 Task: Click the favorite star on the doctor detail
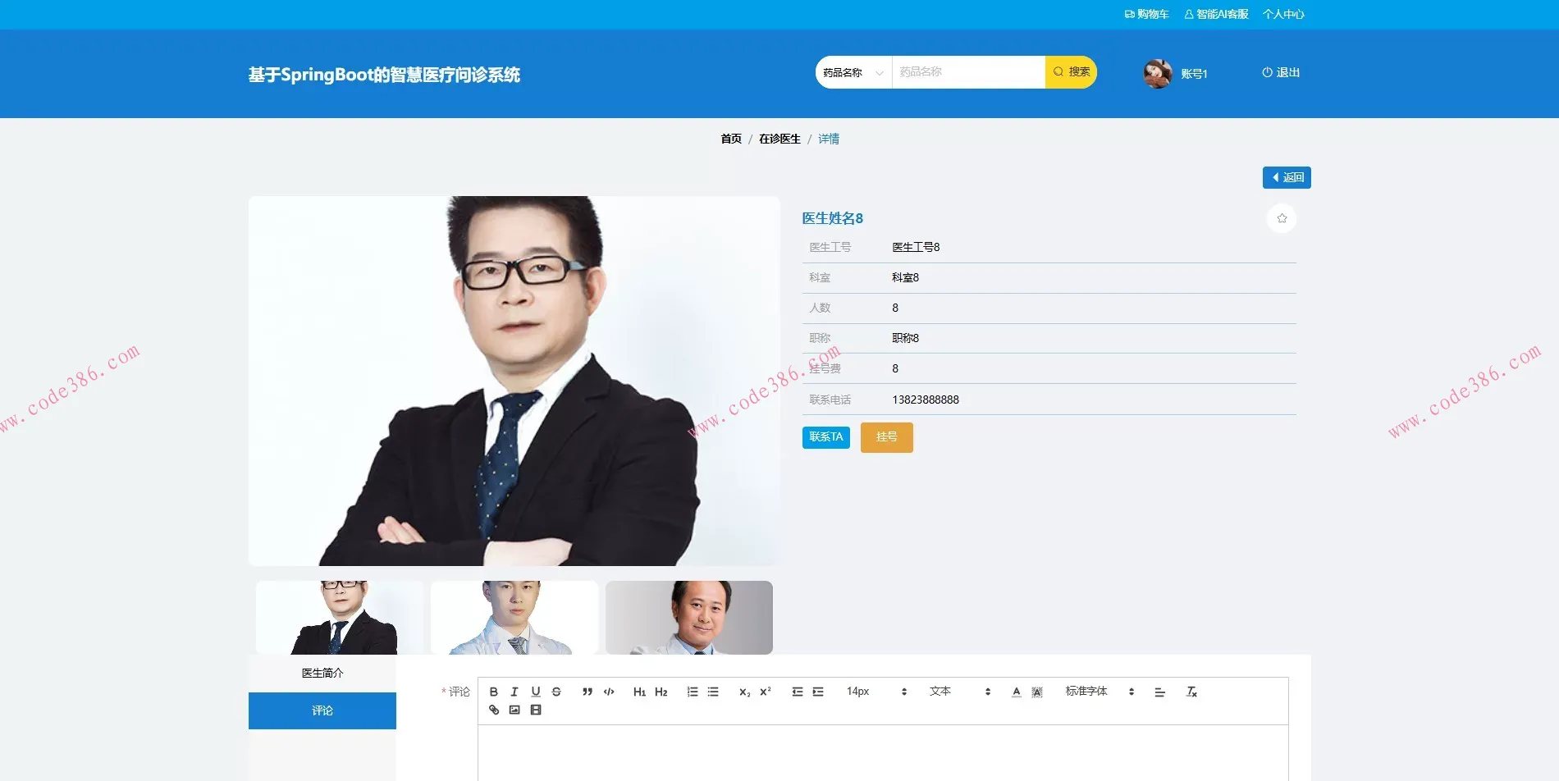tap(1281, 217)
